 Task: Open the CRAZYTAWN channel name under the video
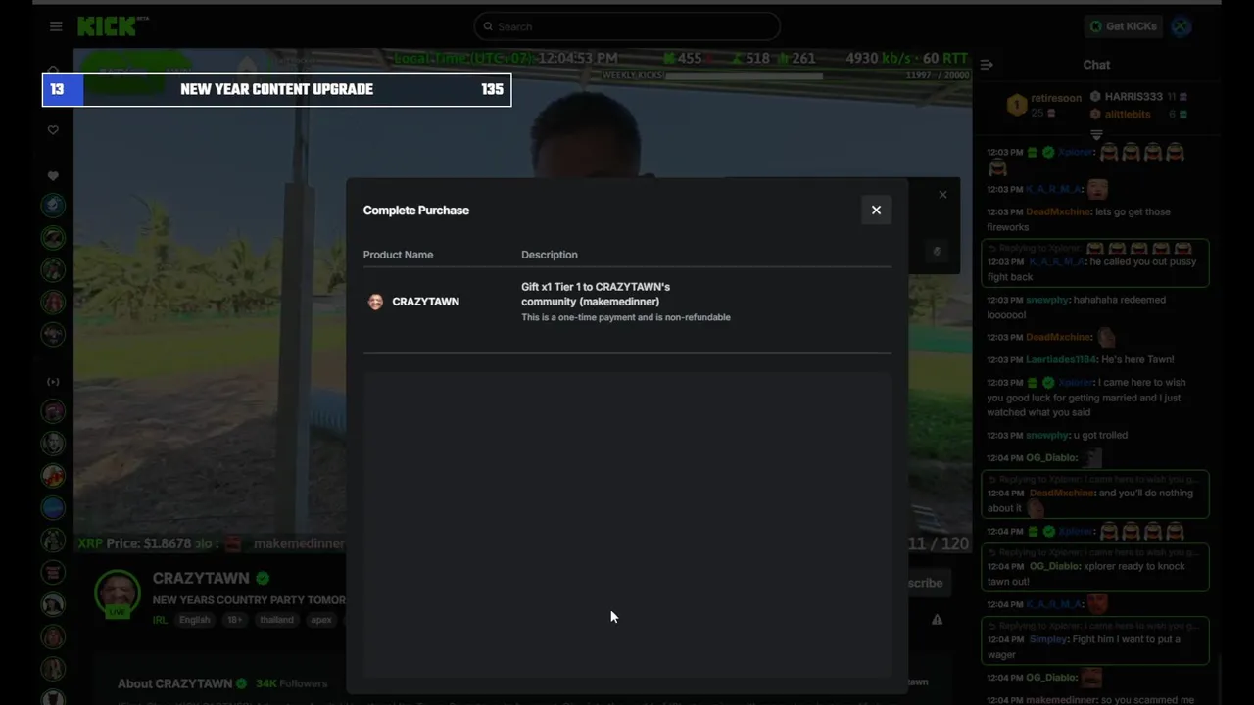coord(201,578)
